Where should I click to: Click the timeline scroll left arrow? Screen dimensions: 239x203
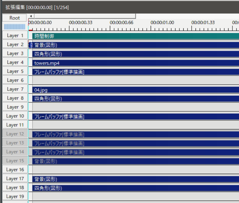click(x=31, y=16)
